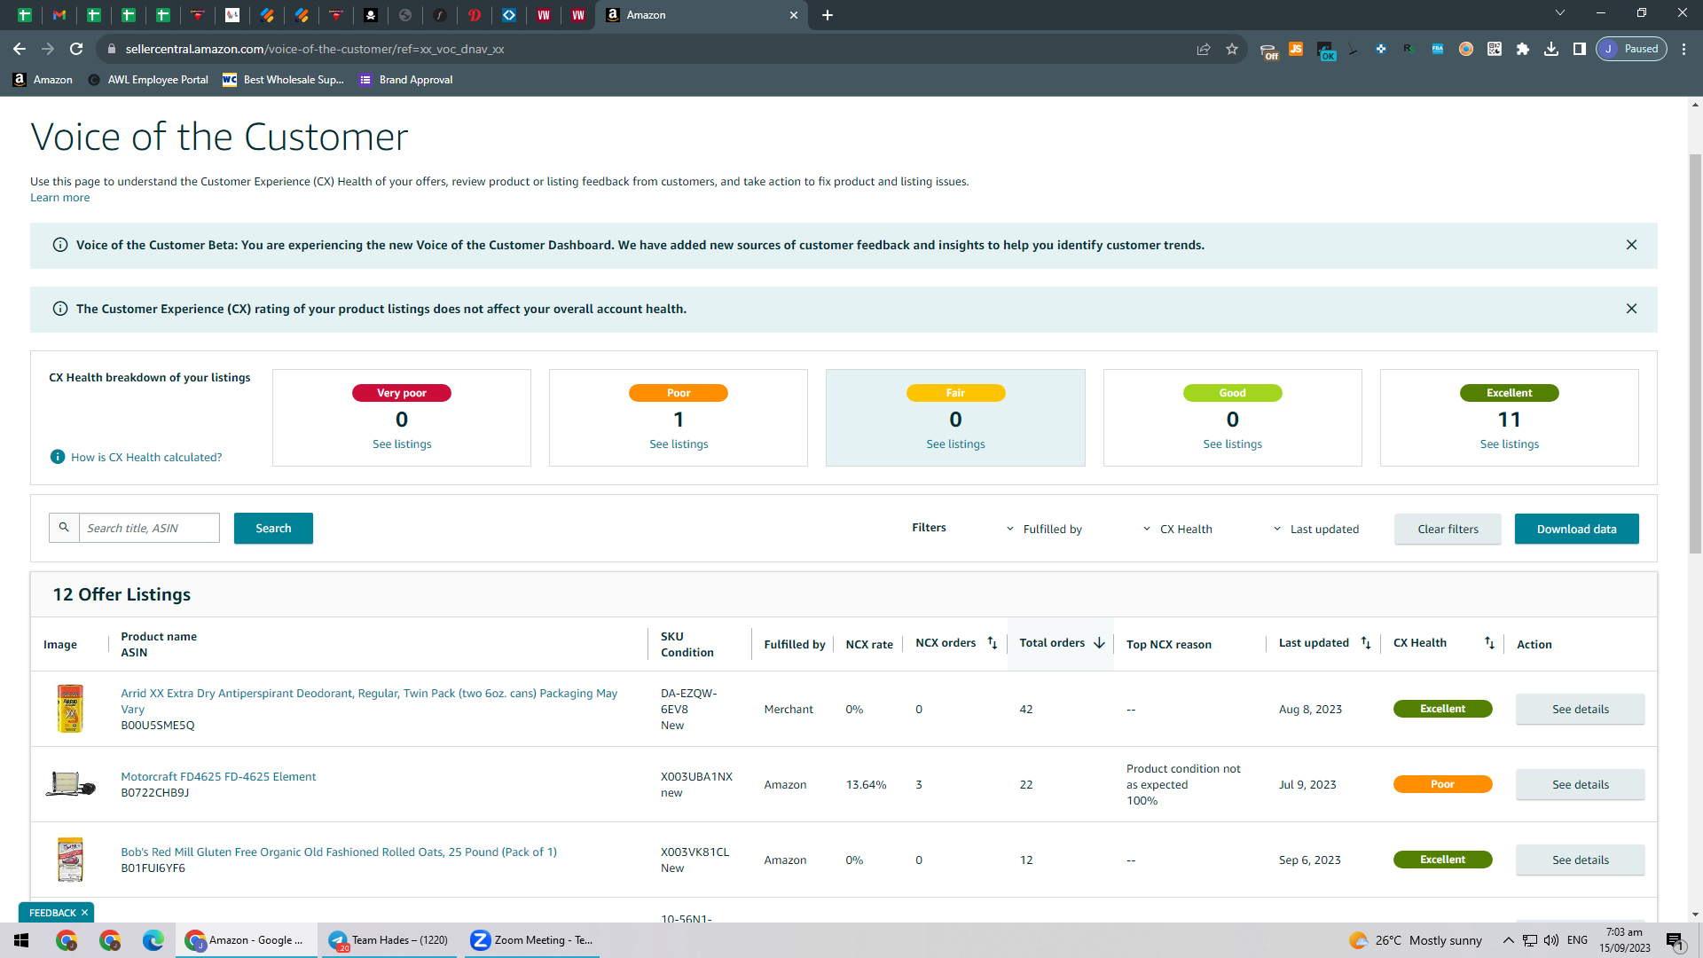See listings under Very poor

pos(402,444)
